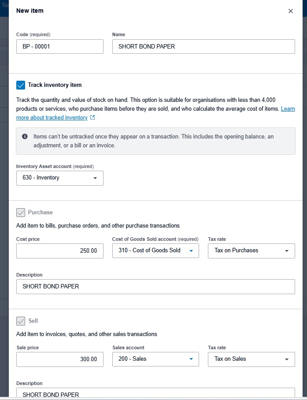Toggle the Purchase checkbox

pyautogui.click(x=21, y=212)
